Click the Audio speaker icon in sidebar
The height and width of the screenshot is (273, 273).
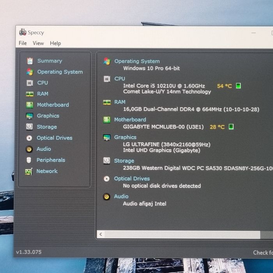click(29, 149)
